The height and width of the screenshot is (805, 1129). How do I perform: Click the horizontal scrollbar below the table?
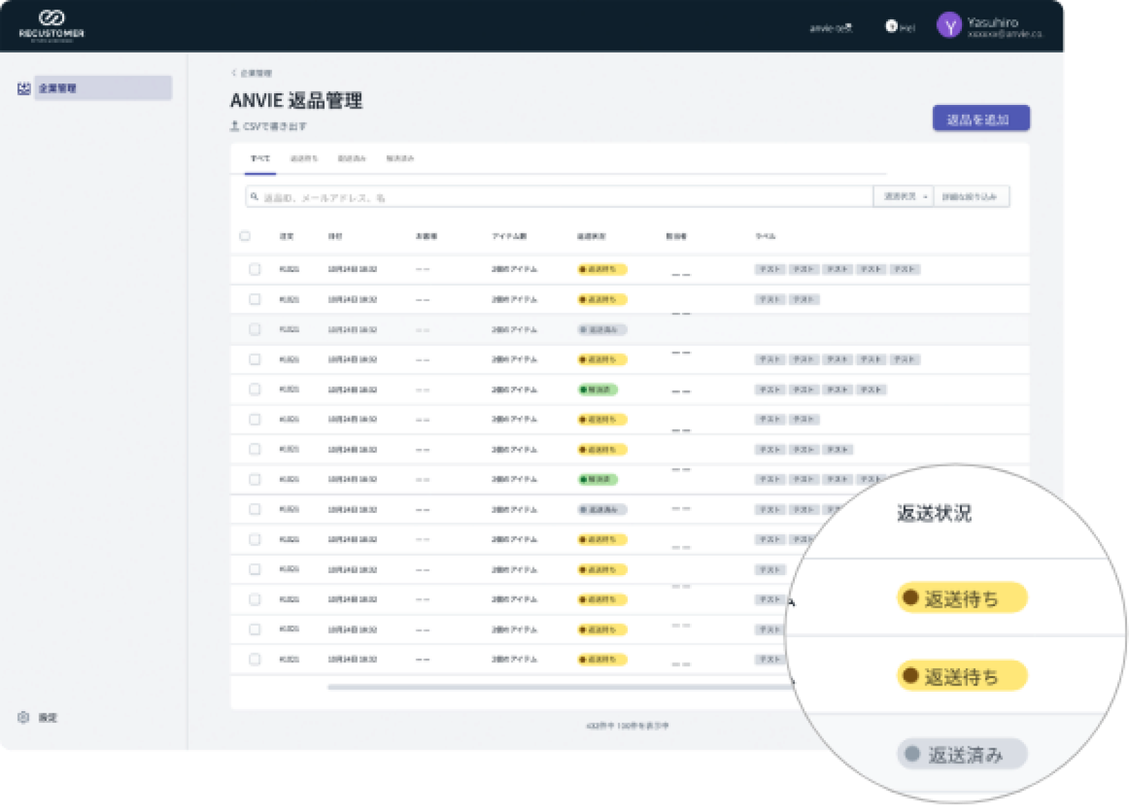click(x=559, y=687)
